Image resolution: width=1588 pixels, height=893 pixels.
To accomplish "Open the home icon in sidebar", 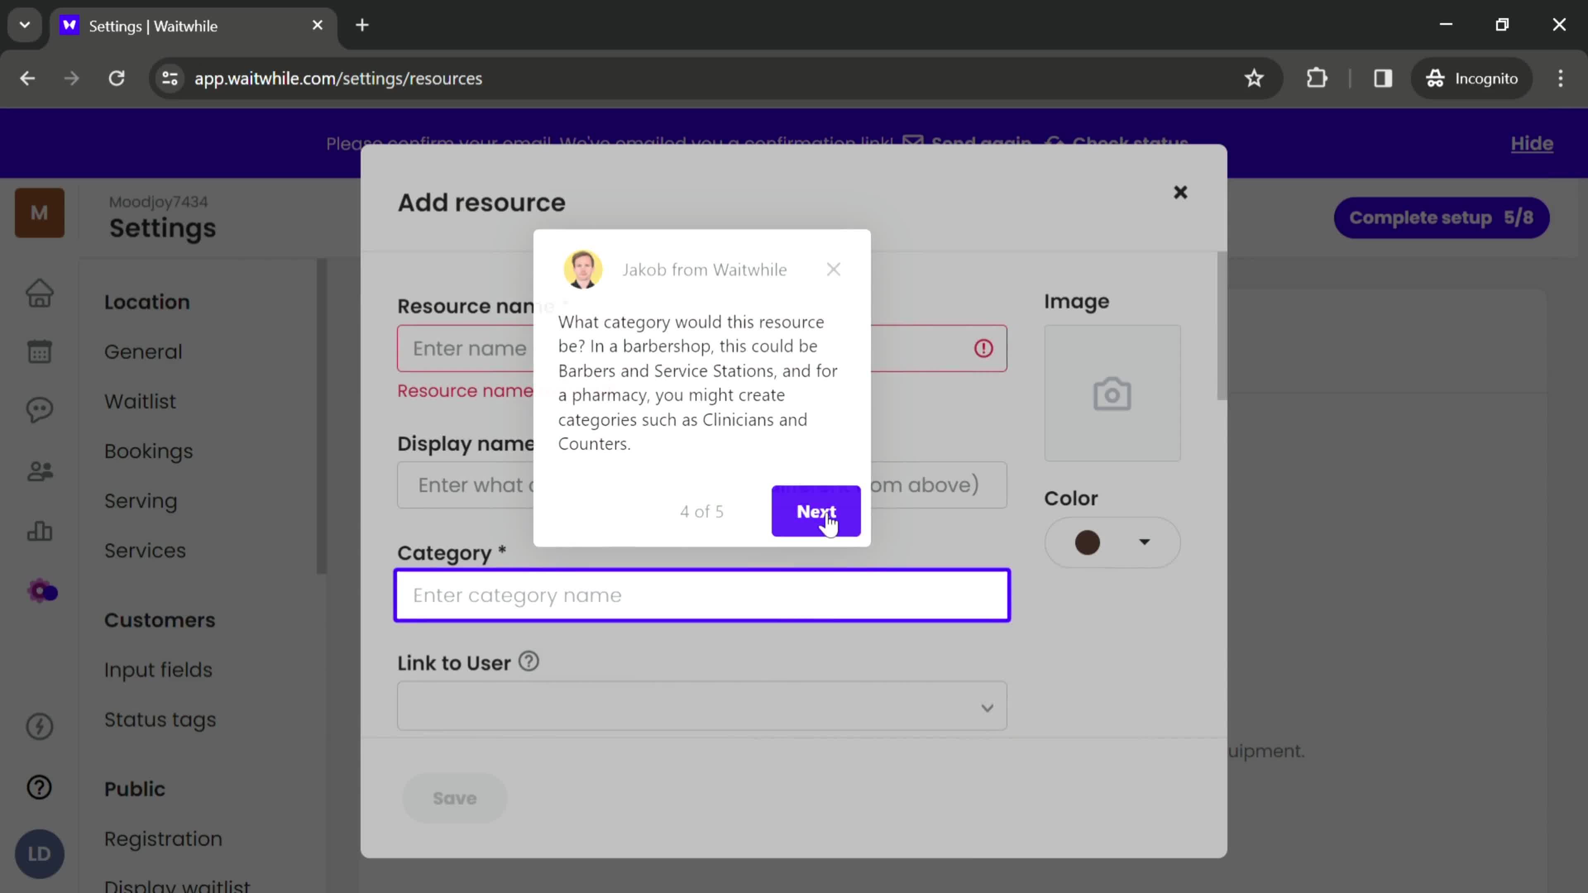I will (39, 293).
